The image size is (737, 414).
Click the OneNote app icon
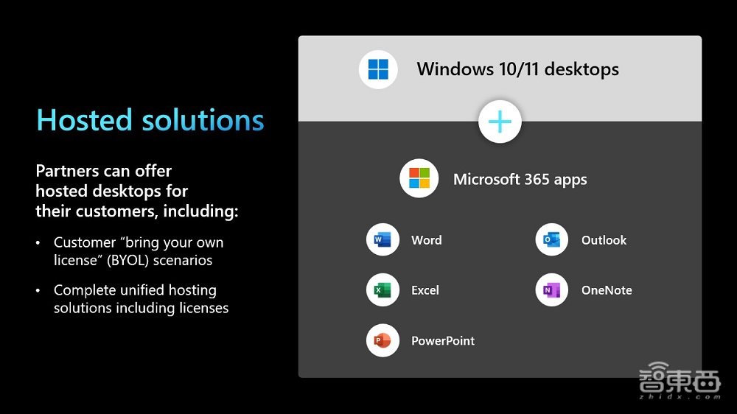pos(552,290)
